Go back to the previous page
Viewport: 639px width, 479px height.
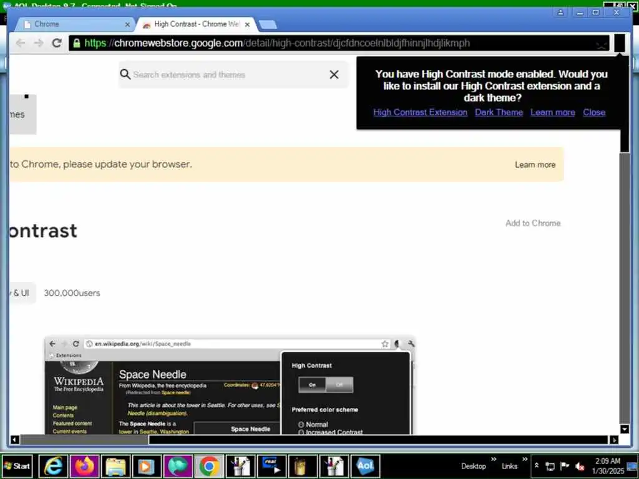(x=21, y=43)
